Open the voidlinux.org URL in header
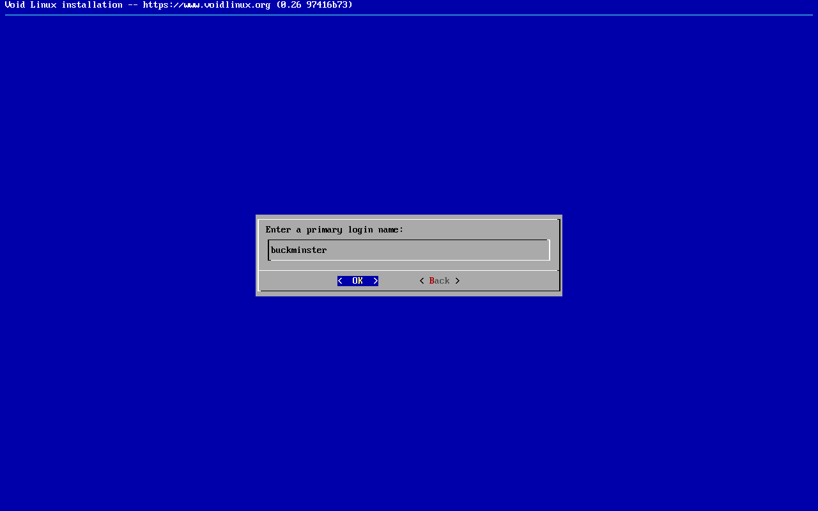 (206, 5)
